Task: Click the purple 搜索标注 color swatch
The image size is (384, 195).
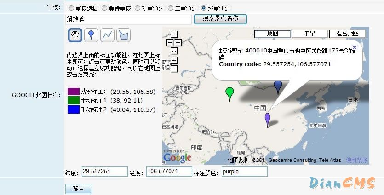Action: click(74, 92)
